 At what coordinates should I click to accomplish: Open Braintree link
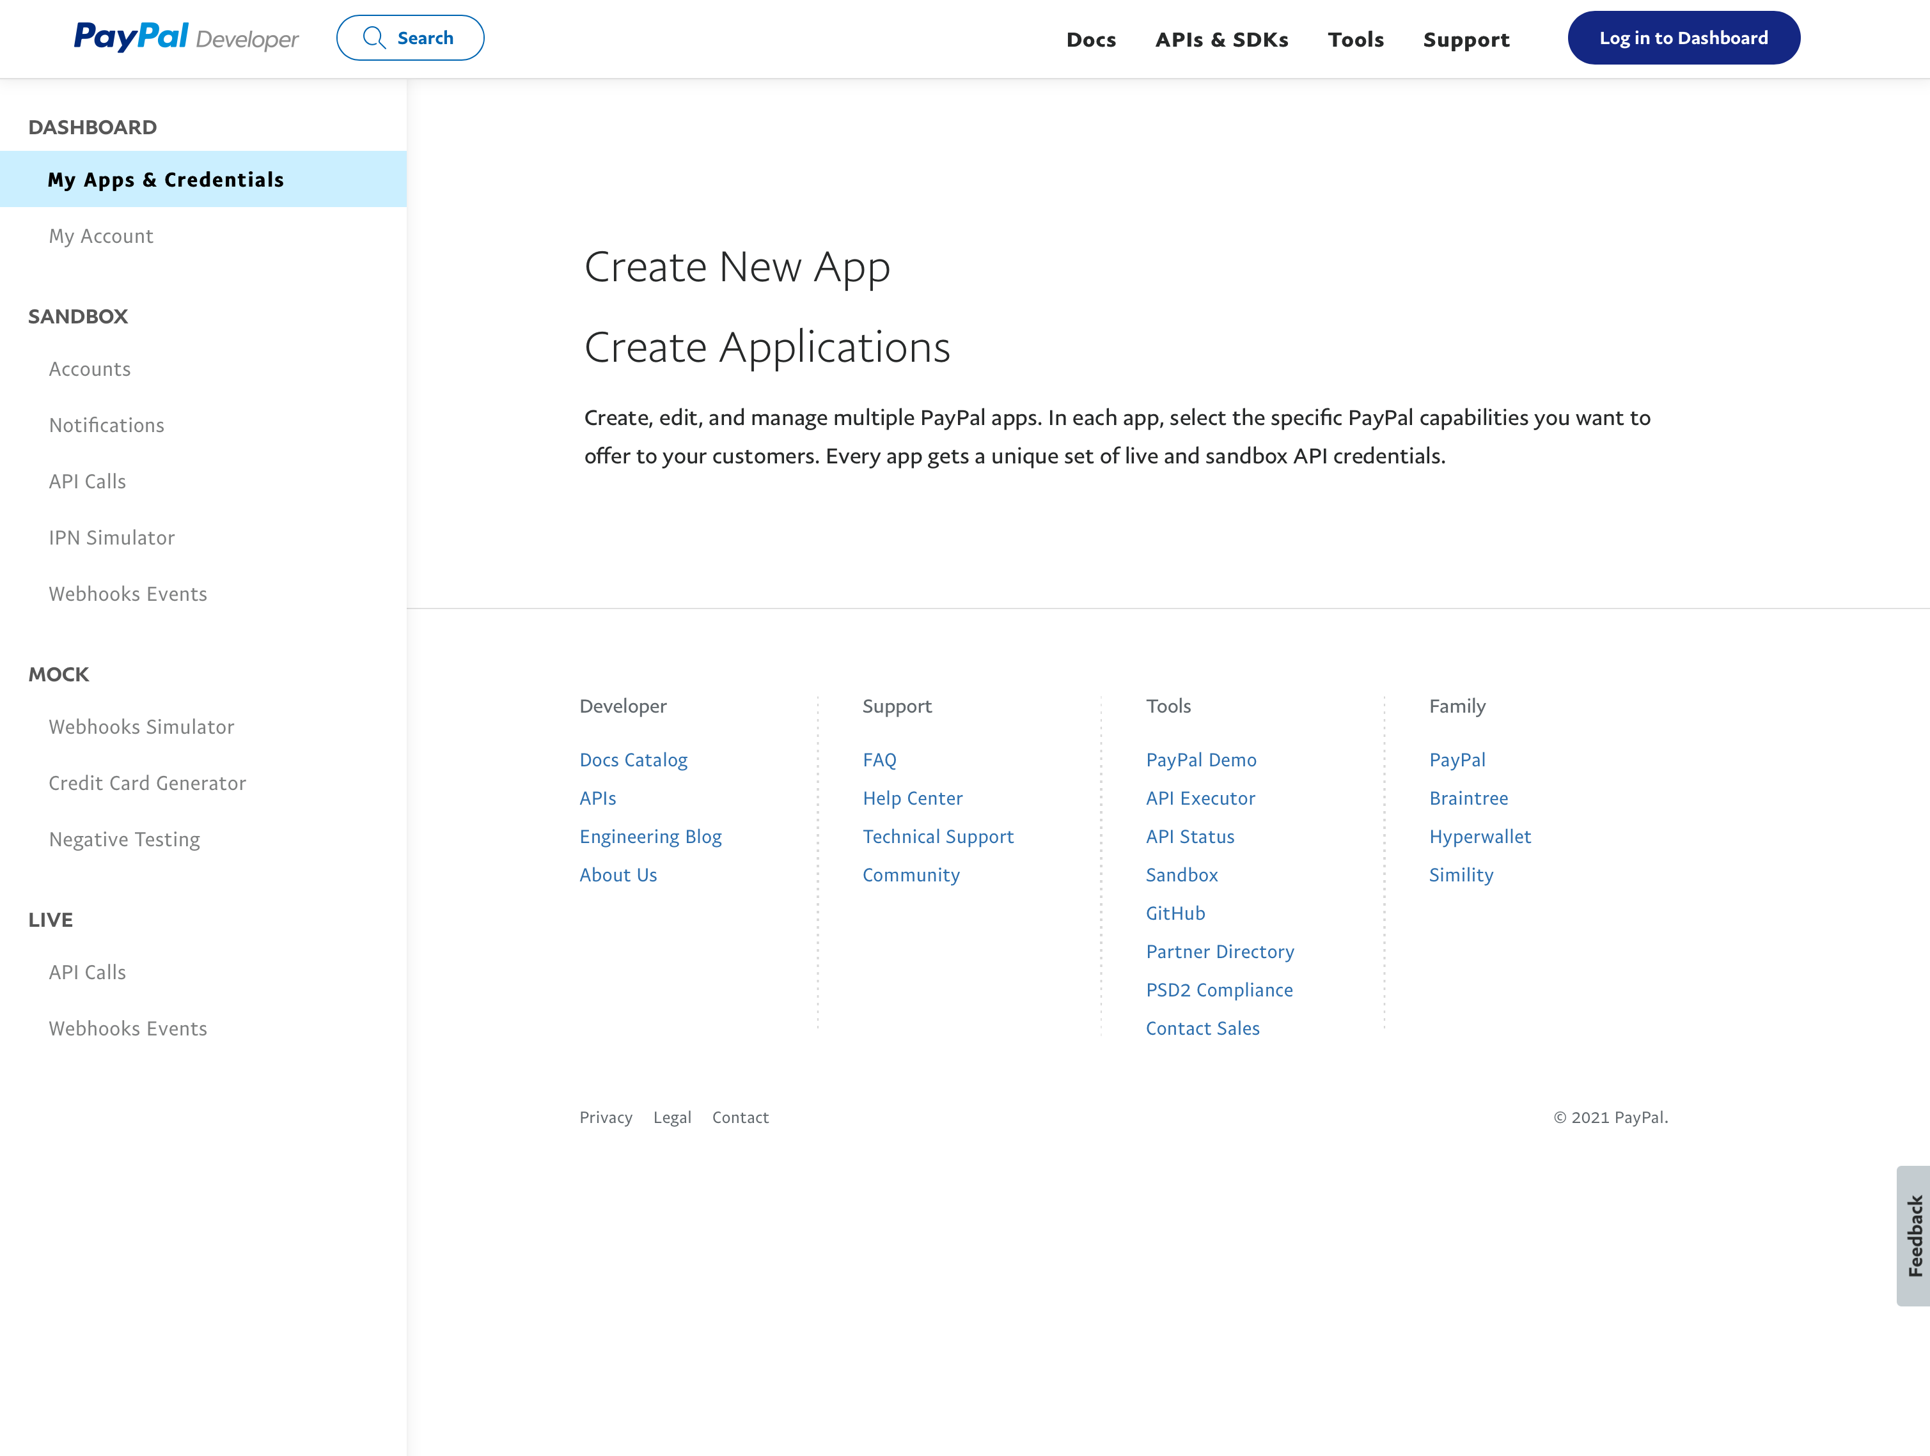(x=1468, y=798)
